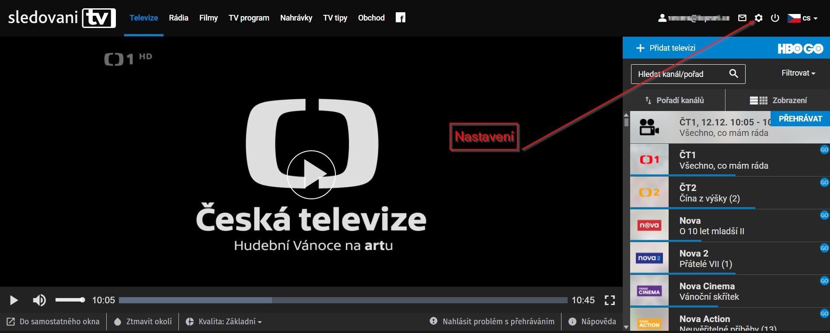Image resolution: width=830 pixels, height=333 pixels.
Task: Mute audio with the speaker icon
Action: coord(39,300)
